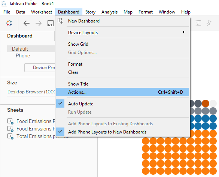Viewport: 219px width, 177px height.
Task: Uncheck Add Phone Layouts to New Dashboards
Action: [60, 132]
